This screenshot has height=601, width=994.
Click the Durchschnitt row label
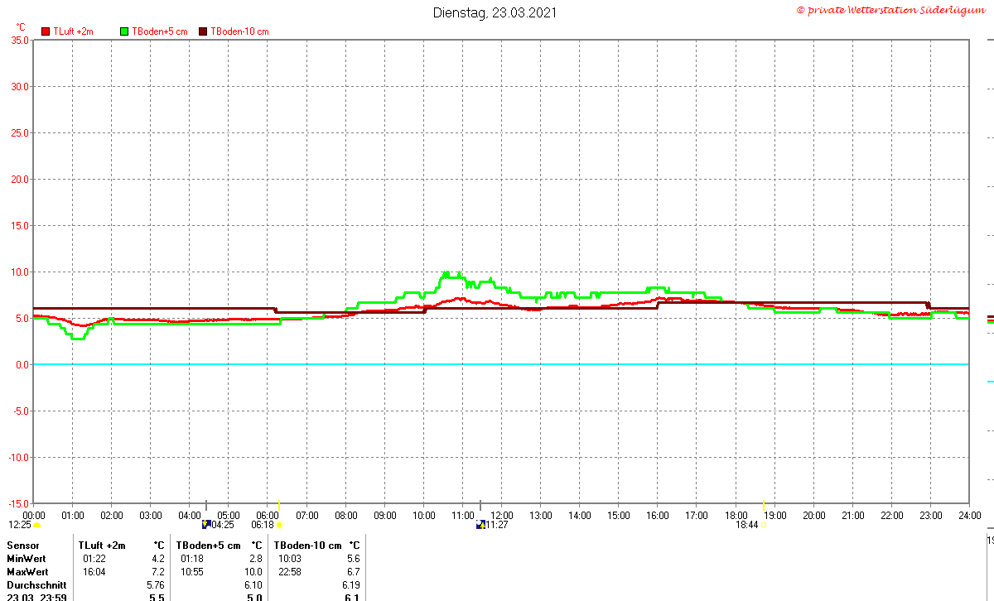point(36,585)
